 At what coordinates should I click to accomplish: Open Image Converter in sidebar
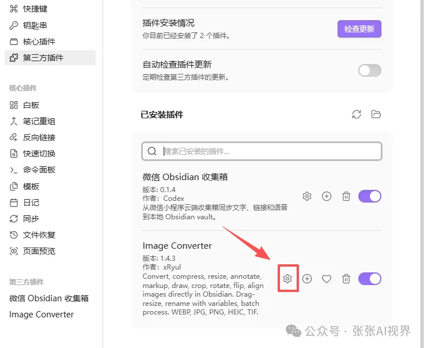pos(41,315)
